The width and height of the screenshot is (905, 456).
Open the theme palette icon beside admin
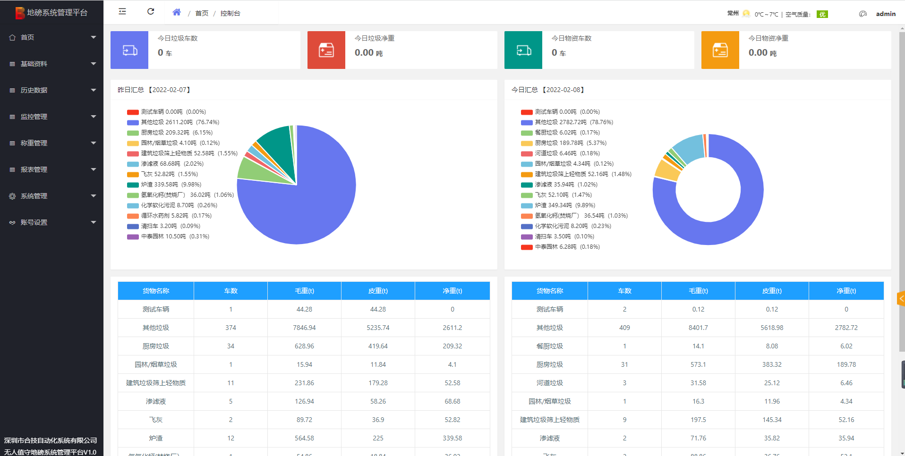[x=863, y=14]
